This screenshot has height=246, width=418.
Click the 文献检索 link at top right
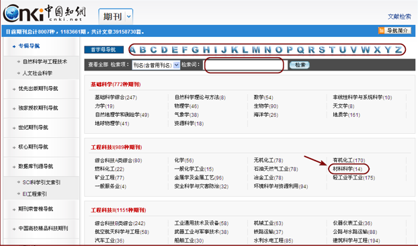399,17
